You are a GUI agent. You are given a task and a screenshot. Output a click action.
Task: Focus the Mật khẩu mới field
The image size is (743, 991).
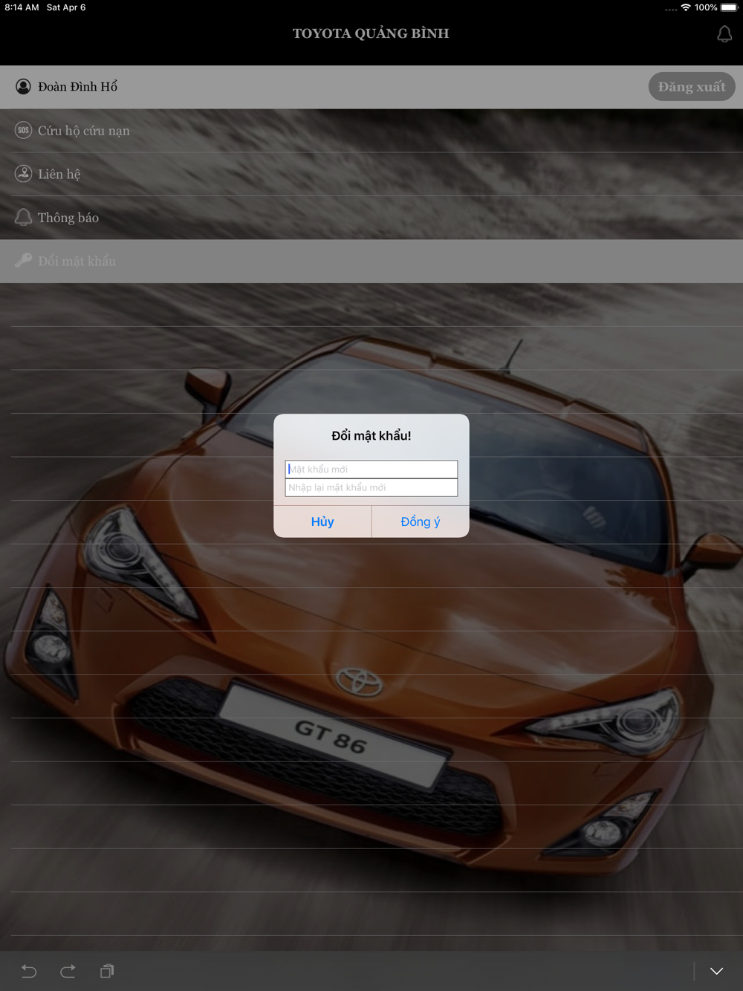tap(371, 469)
